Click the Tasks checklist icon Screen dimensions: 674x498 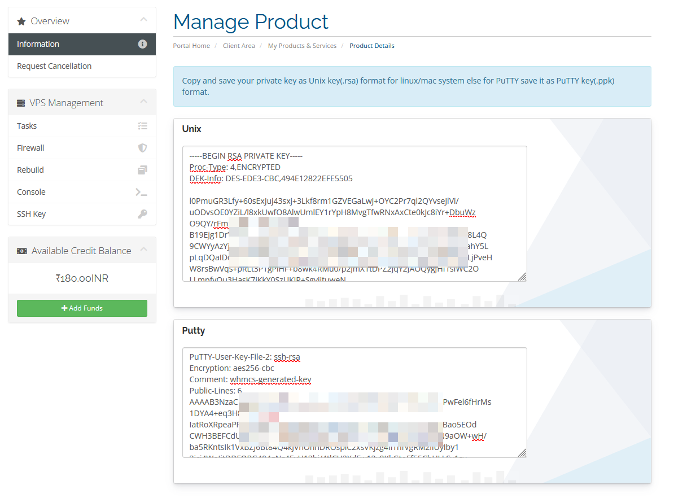coord(142,126)
